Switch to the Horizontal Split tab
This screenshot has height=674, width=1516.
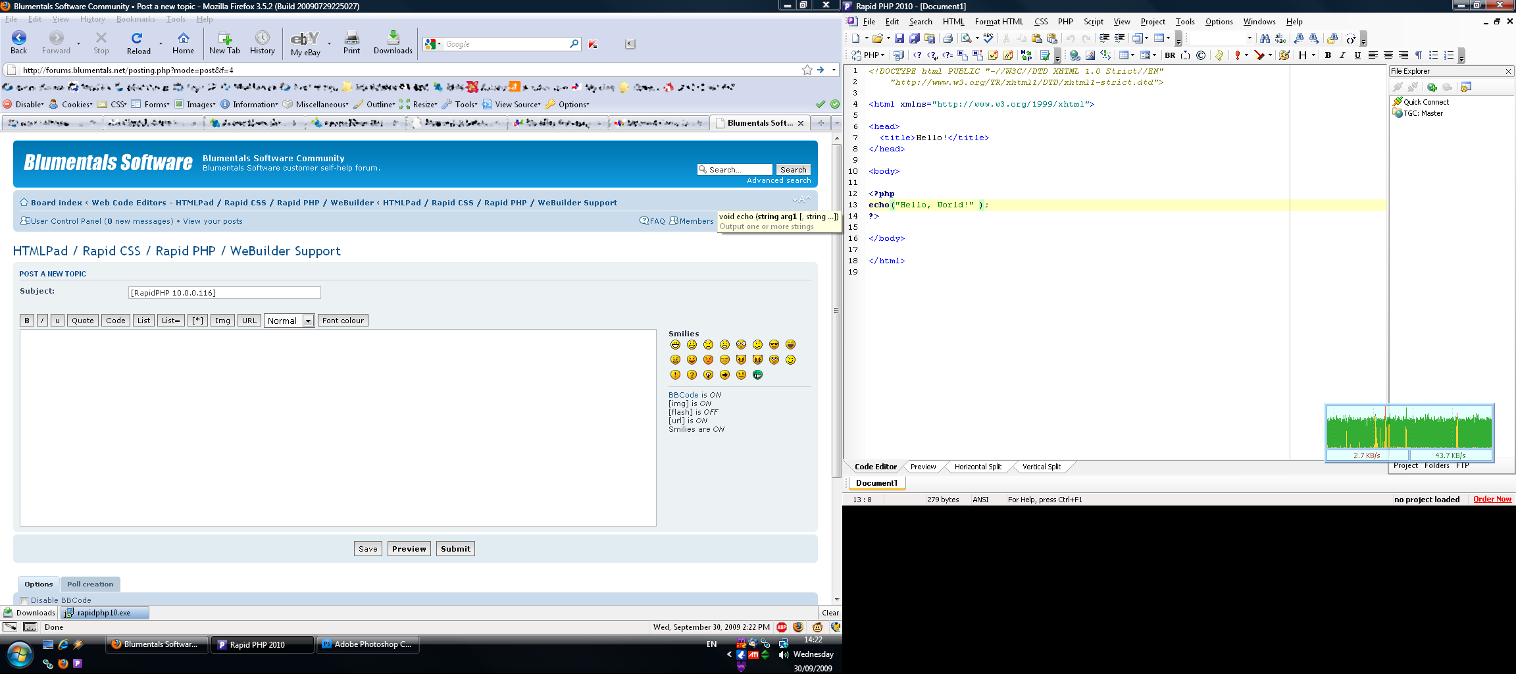[x=978, y=467]
